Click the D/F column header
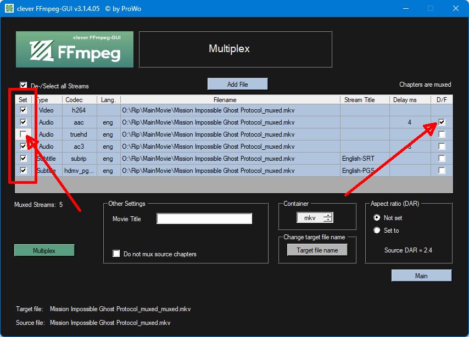469x337 pixels. click(442, 99)
